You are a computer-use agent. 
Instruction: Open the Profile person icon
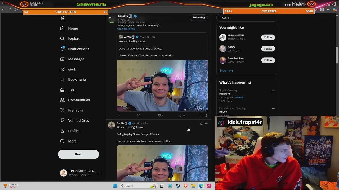pos(62,131)
